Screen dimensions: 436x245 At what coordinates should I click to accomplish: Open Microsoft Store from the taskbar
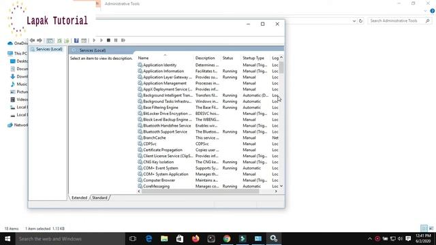(x=180, y=239)
